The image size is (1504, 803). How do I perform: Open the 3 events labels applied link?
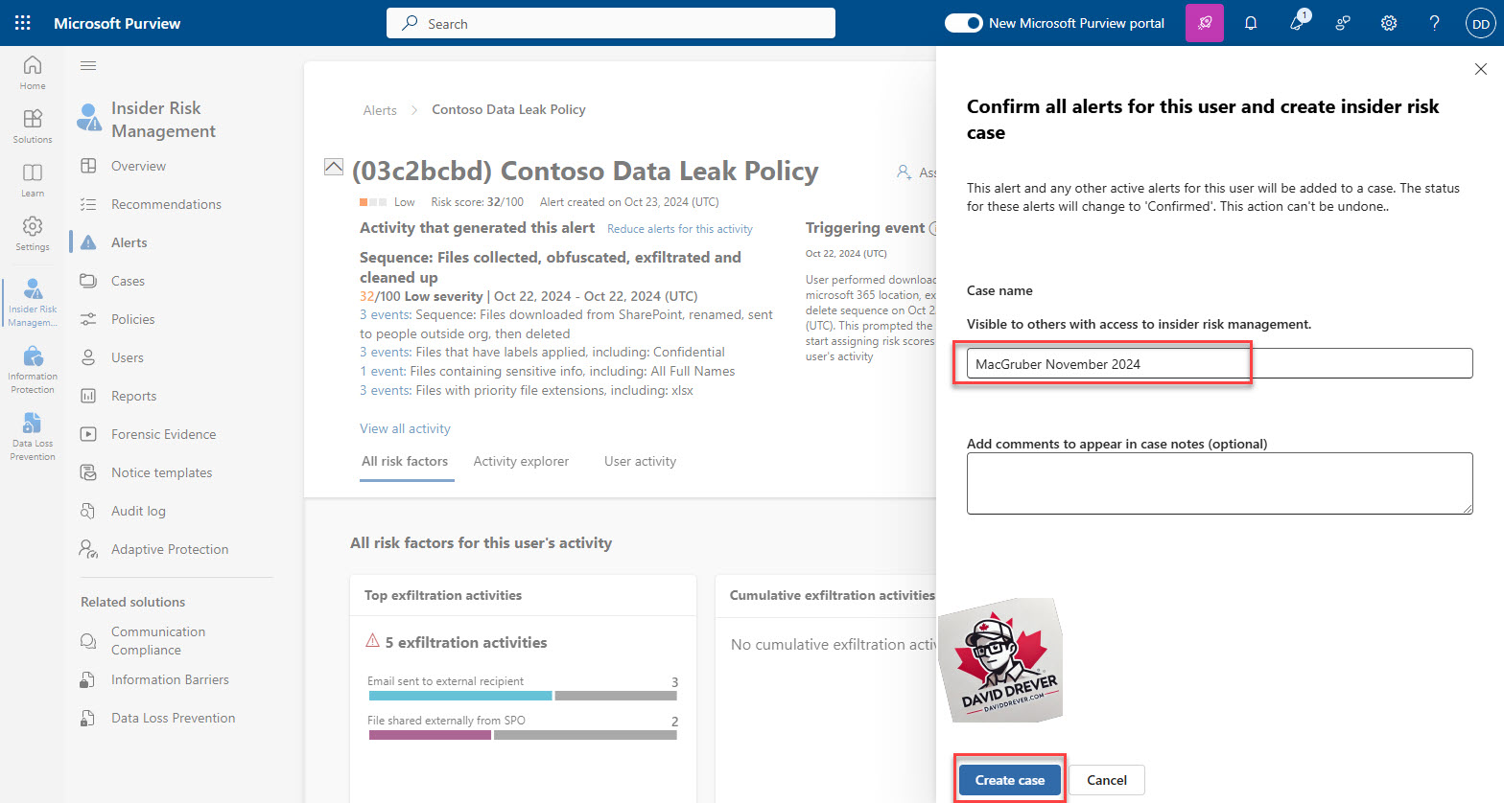click(386, 352)
